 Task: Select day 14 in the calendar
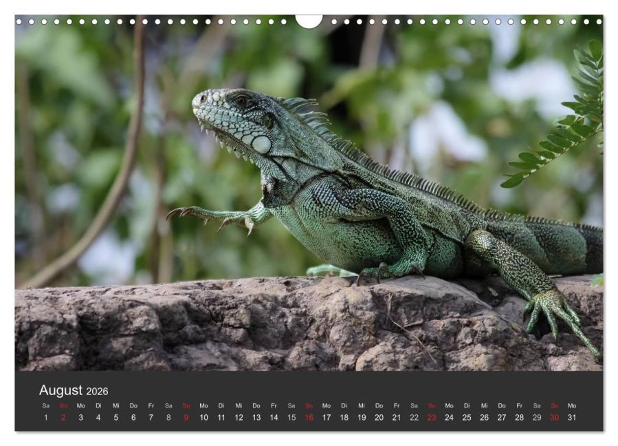point(274,418)
